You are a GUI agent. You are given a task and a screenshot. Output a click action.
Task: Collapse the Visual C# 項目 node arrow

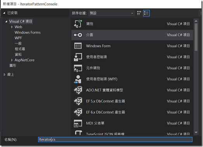[6, 22]
